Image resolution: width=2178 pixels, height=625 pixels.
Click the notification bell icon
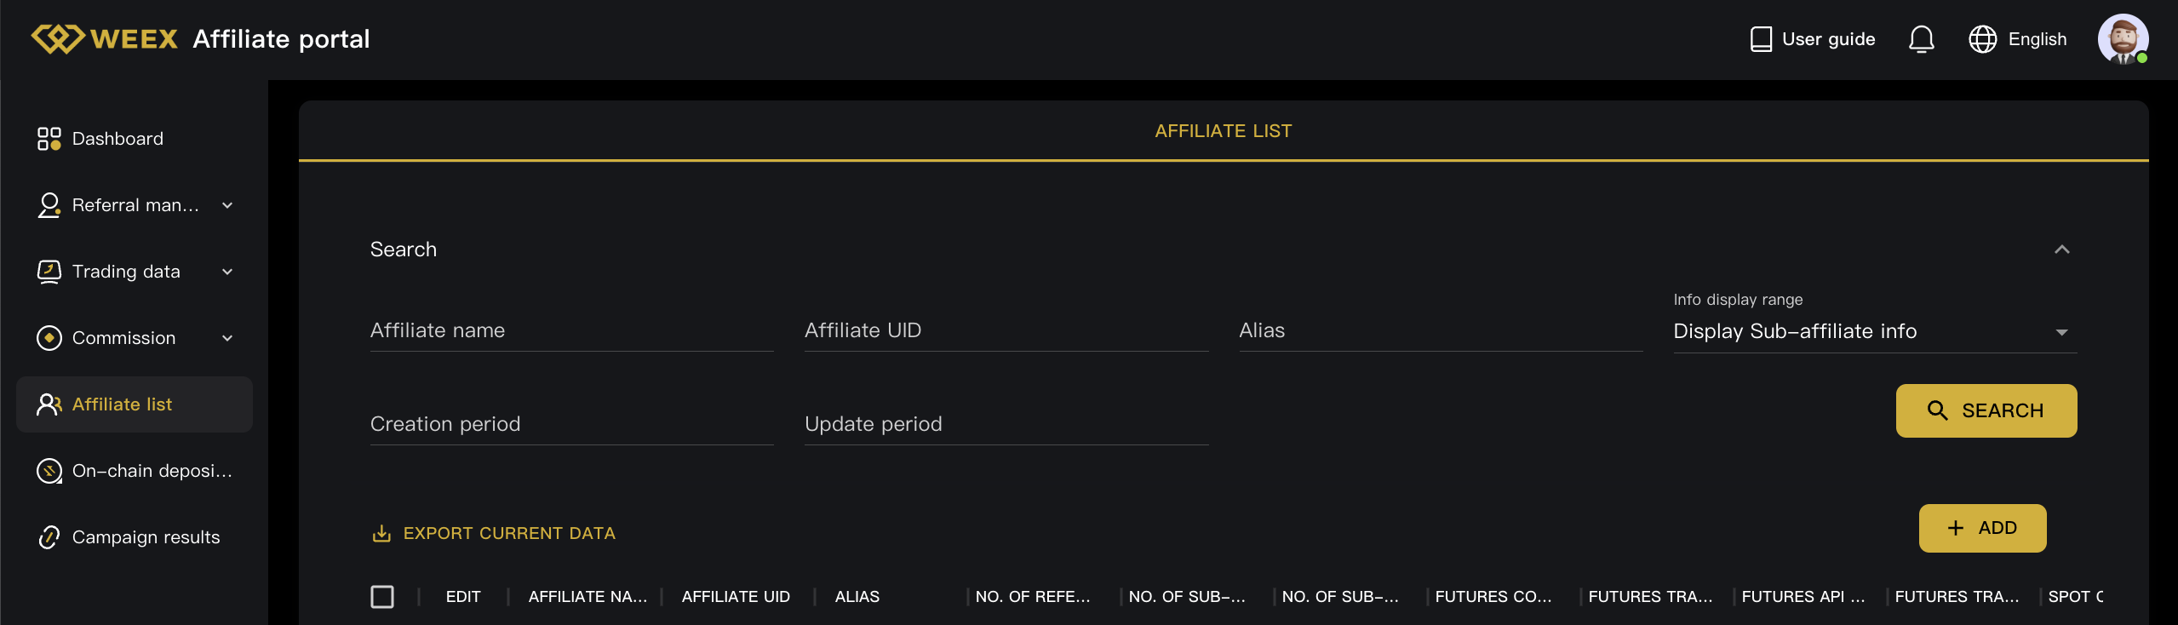pyautogui.click(x=1921, y=39)
